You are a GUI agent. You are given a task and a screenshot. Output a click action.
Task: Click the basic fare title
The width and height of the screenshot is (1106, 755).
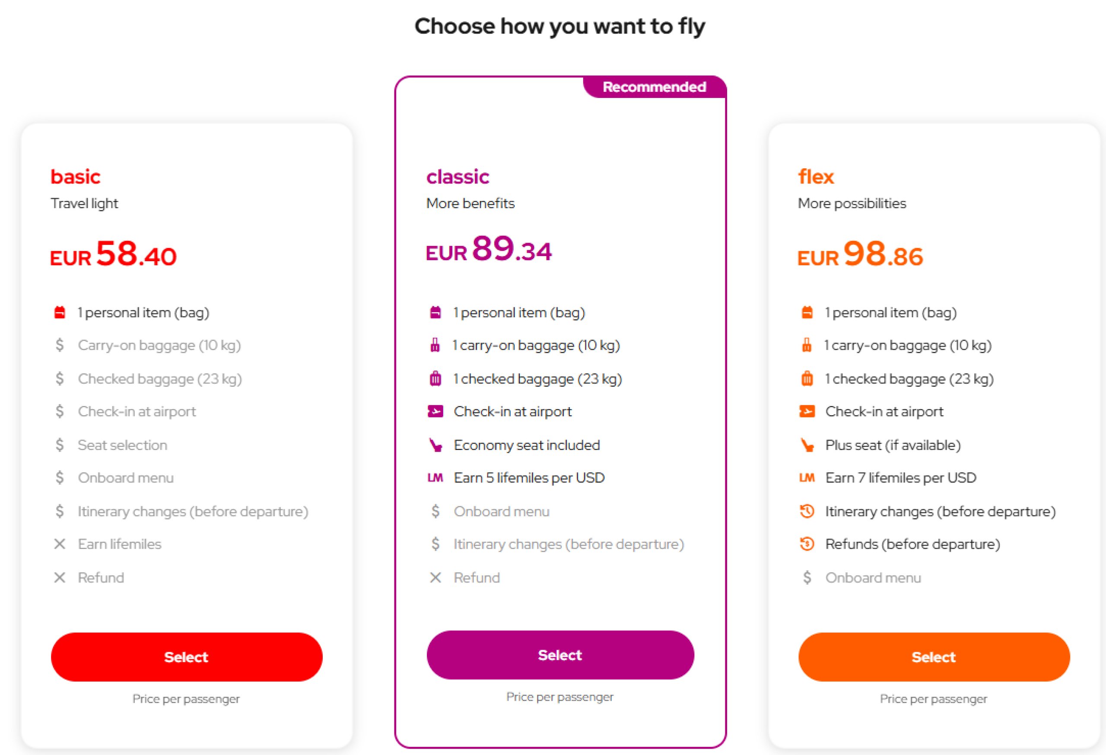coord(76,177)
